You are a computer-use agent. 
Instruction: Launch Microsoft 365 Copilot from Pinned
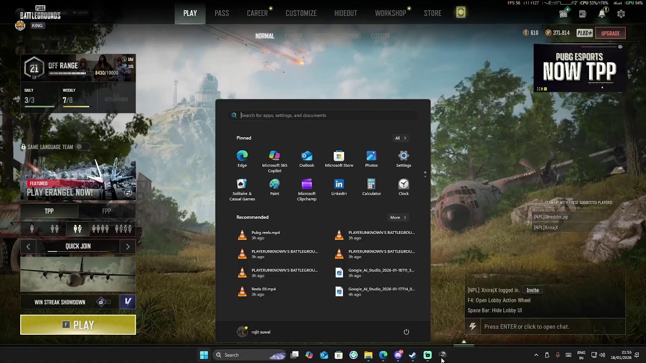pyautogui.click(x=275, y=161)
